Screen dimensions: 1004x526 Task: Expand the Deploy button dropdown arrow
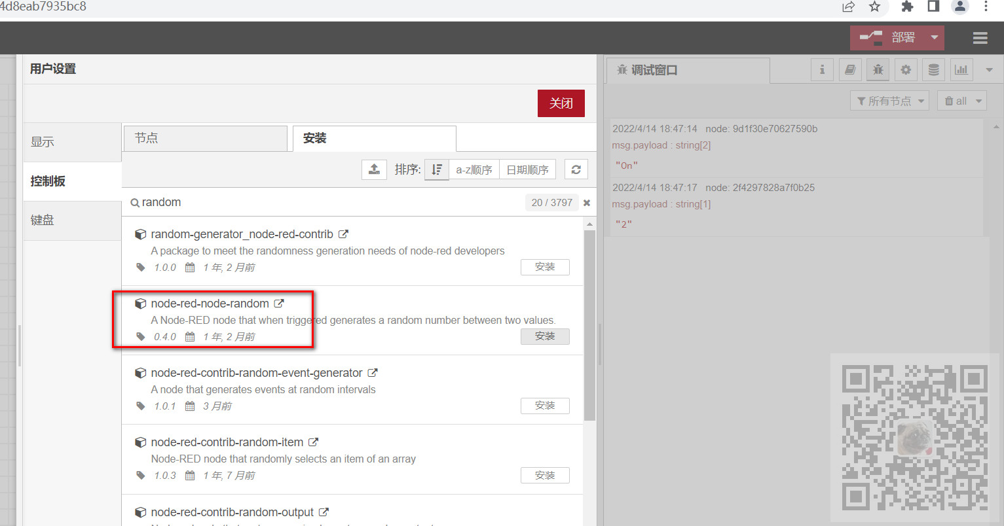pyautogui.click(x=935, y=38)
